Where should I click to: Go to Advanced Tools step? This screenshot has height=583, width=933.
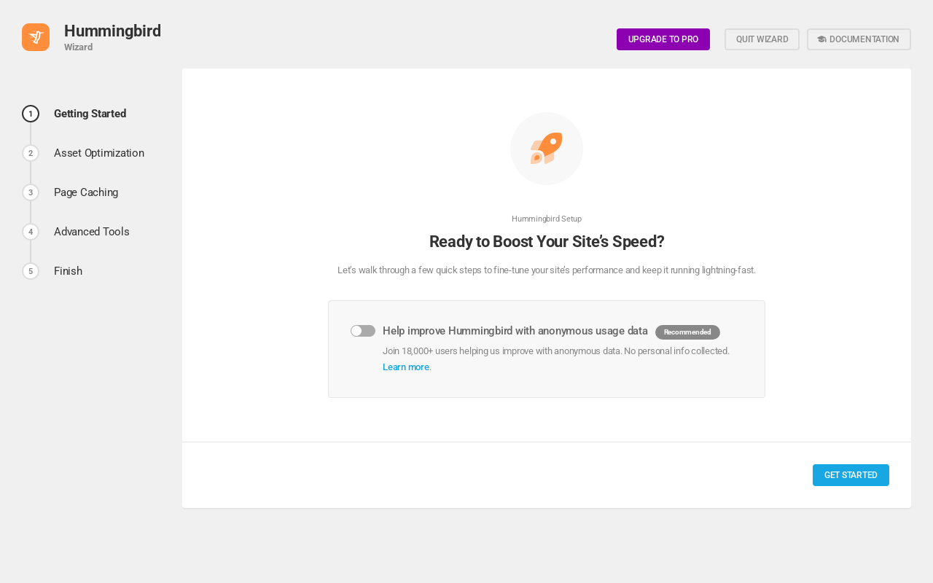(x=92, y=232)
